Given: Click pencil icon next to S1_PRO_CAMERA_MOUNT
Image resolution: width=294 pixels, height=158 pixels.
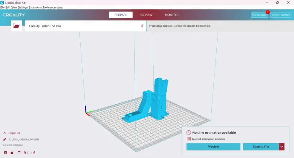Looking at the screenshot, I should pos(5,140).
